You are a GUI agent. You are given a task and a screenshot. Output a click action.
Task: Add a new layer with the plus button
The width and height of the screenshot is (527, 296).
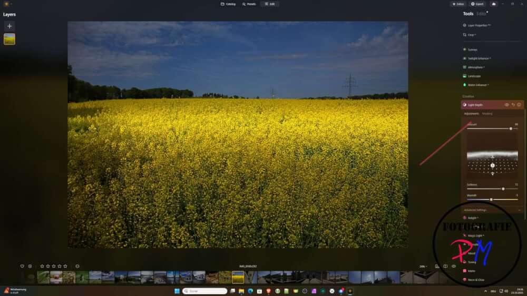[x=9, y=26]
